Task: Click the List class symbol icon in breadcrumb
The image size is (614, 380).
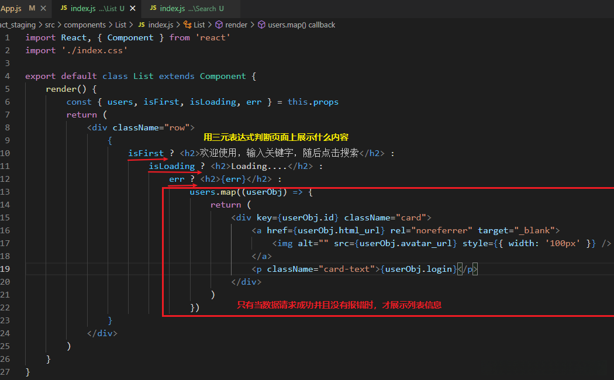Action: click(x=188, y=25)
